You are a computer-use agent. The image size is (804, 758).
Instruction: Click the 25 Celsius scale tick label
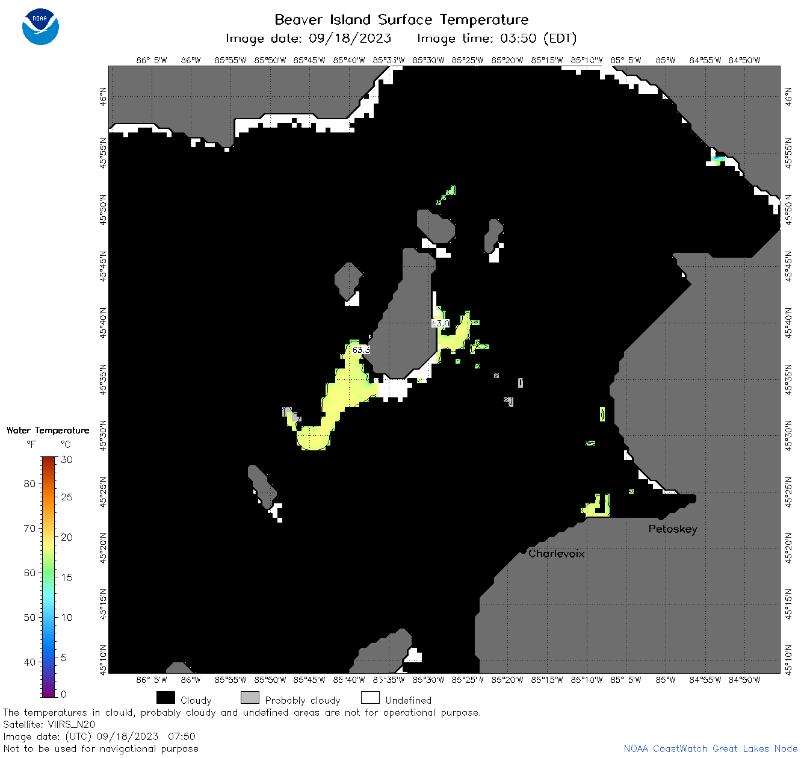[67, 497]
